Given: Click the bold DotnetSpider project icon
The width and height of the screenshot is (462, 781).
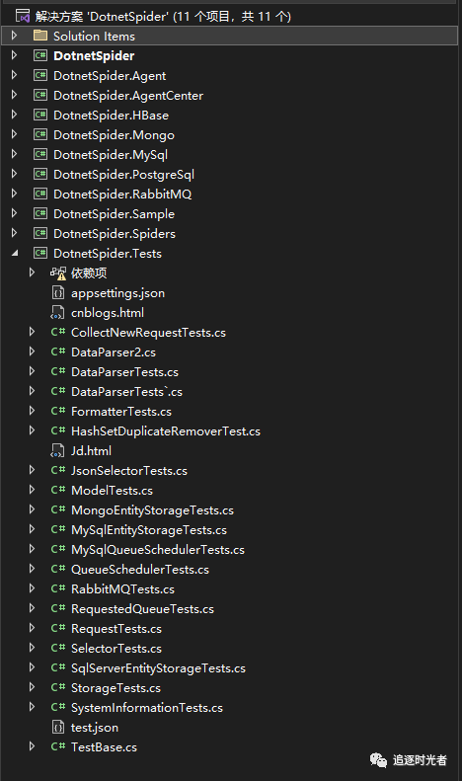Looking at the screenshot, I should 39,55.
